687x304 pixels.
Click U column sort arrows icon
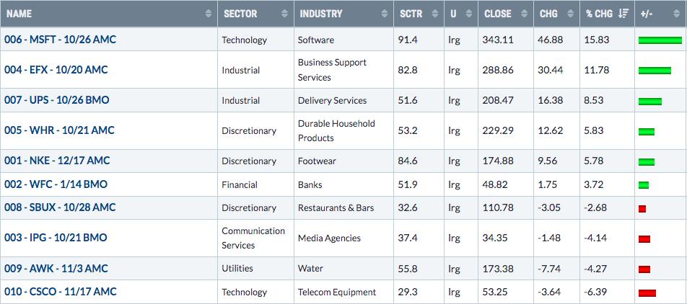tap(469, 14)
